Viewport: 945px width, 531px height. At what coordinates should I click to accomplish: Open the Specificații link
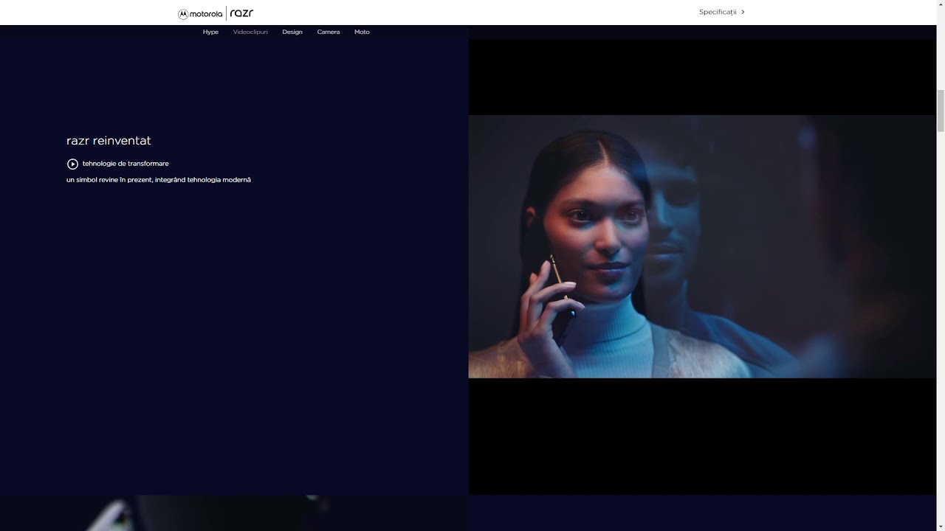(718, 12)
